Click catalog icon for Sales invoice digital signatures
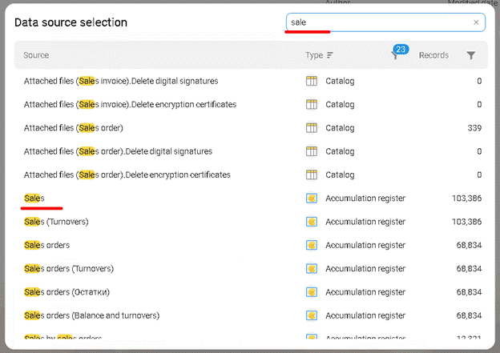The height and width of the screenshot is (353, 500). click(x=312, y=81)
